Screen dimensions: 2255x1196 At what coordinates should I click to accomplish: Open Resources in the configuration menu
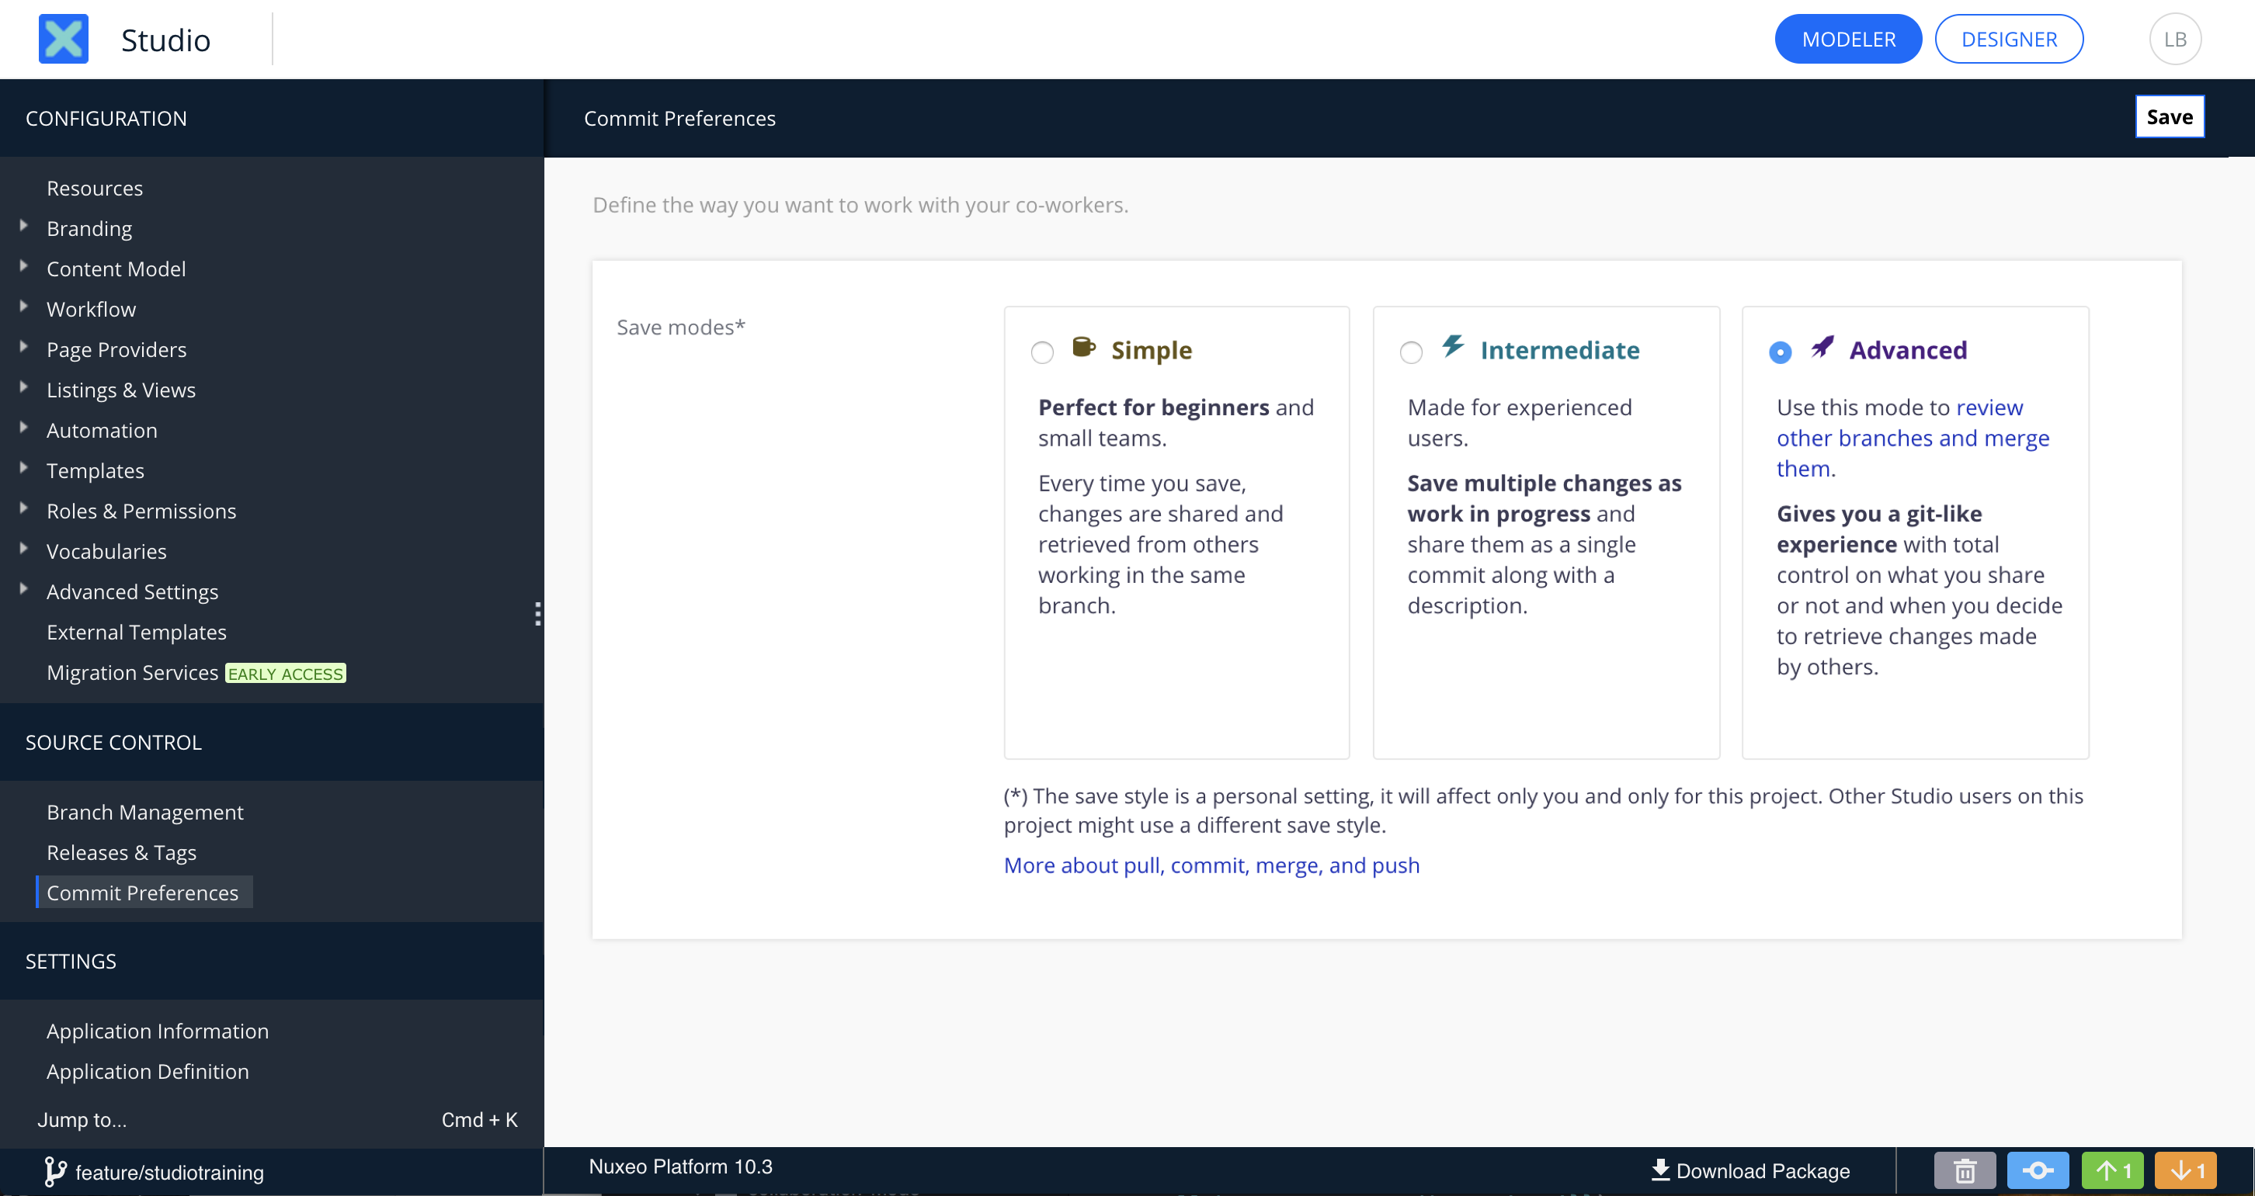95,188
